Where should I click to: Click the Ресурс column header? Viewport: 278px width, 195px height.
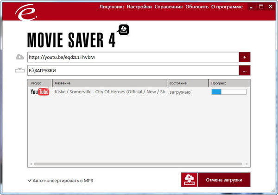point(40,83)
